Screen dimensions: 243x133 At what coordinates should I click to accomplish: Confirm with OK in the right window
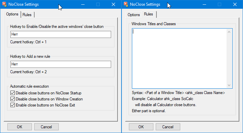pos(141,127)
